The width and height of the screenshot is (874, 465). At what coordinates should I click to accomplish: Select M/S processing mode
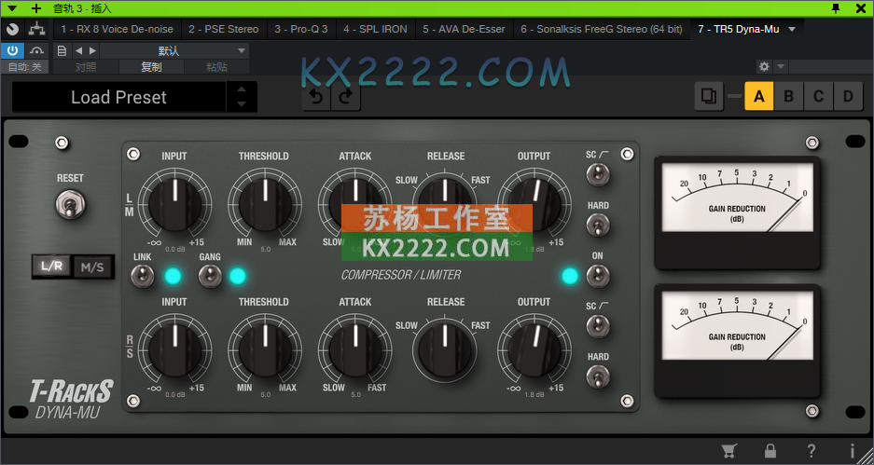[92, 267]
